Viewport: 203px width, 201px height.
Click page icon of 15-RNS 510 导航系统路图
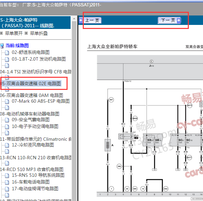7,176
